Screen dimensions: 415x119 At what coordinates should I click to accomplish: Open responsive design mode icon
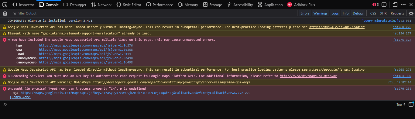point(395,5)
